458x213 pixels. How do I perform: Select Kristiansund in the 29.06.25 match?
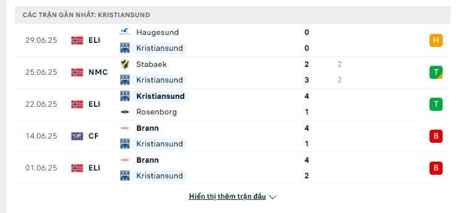[x=160, y=48]
